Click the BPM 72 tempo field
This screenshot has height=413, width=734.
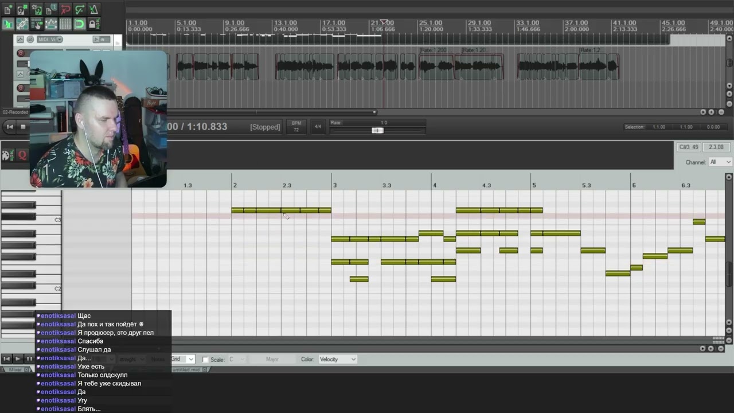(x=296, y=127)
